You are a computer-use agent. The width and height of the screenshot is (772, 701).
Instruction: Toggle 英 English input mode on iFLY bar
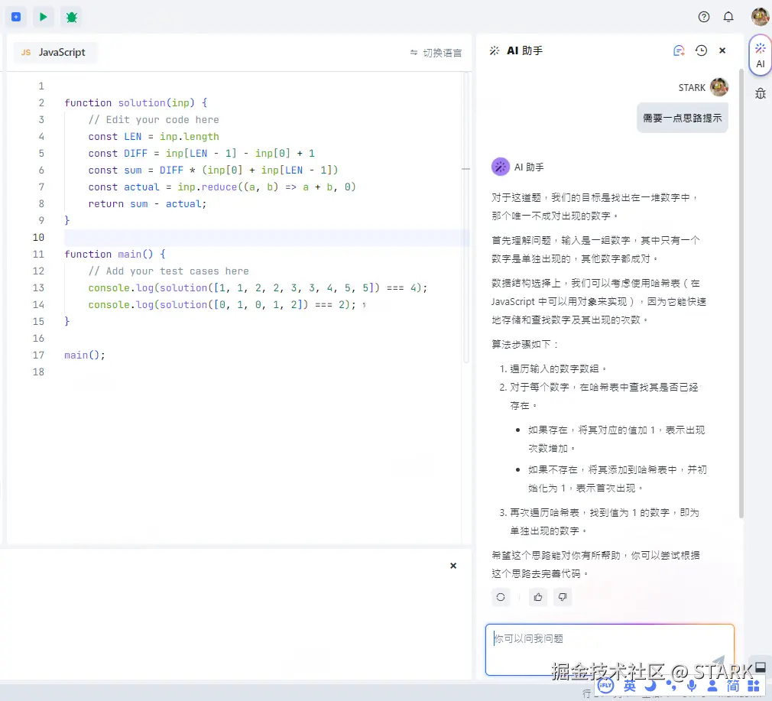630,687
